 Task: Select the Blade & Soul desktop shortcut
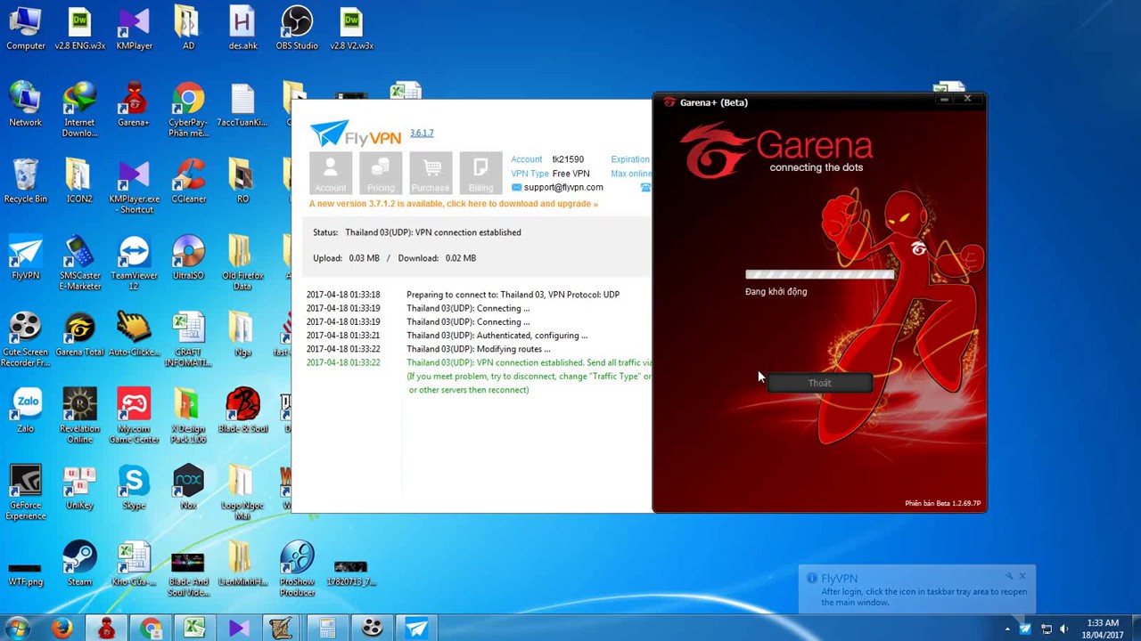[x=242, y=411]
